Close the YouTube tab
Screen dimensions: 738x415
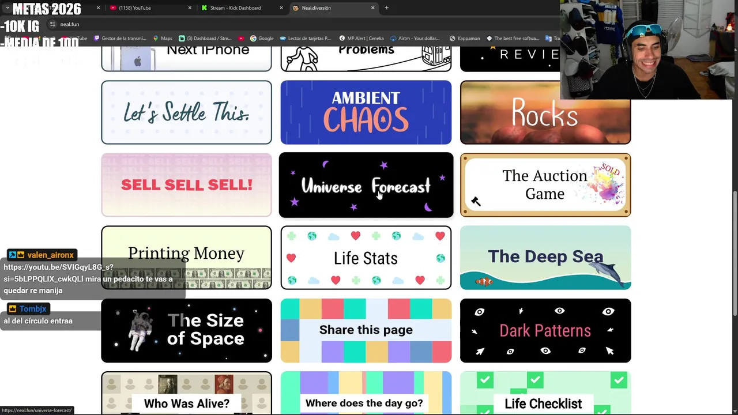click(190, 8)
